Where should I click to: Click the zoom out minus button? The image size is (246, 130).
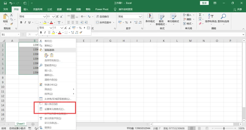(212, 128)
